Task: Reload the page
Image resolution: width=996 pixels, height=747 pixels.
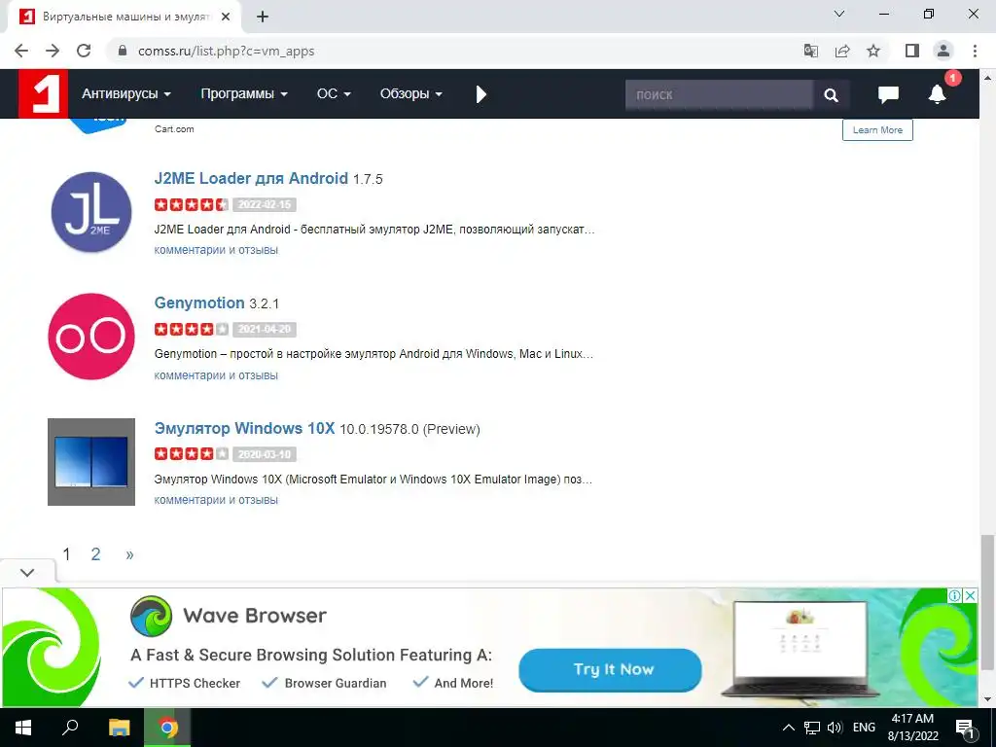Action: click(84, 51)
